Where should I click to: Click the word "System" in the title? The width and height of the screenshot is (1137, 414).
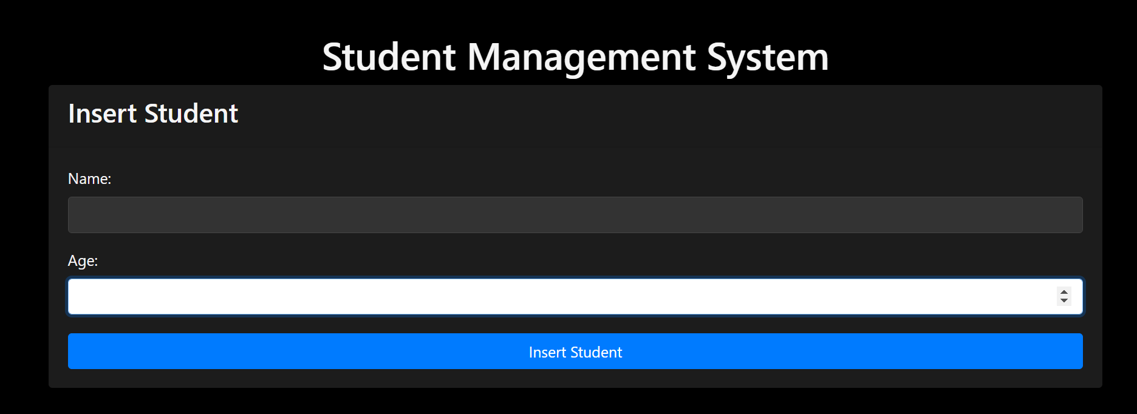(768, 57)
